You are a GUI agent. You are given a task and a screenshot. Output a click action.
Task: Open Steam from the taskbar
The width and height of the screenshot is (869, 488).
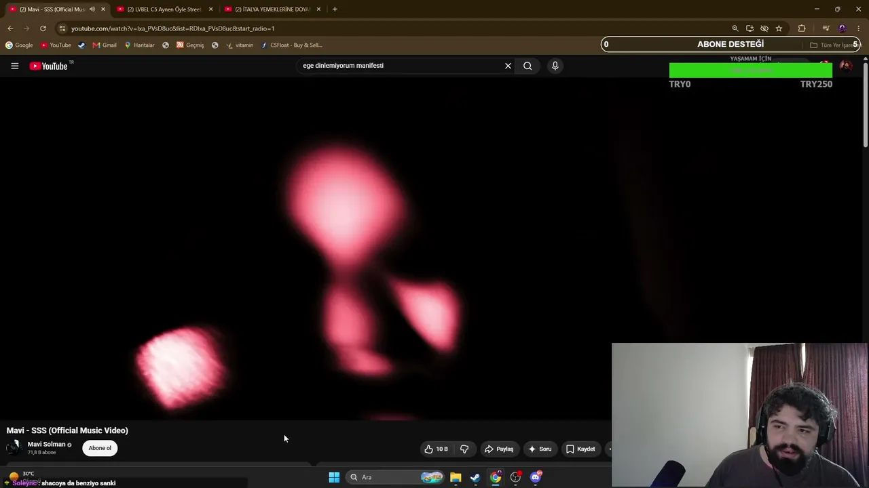point(475,477)
